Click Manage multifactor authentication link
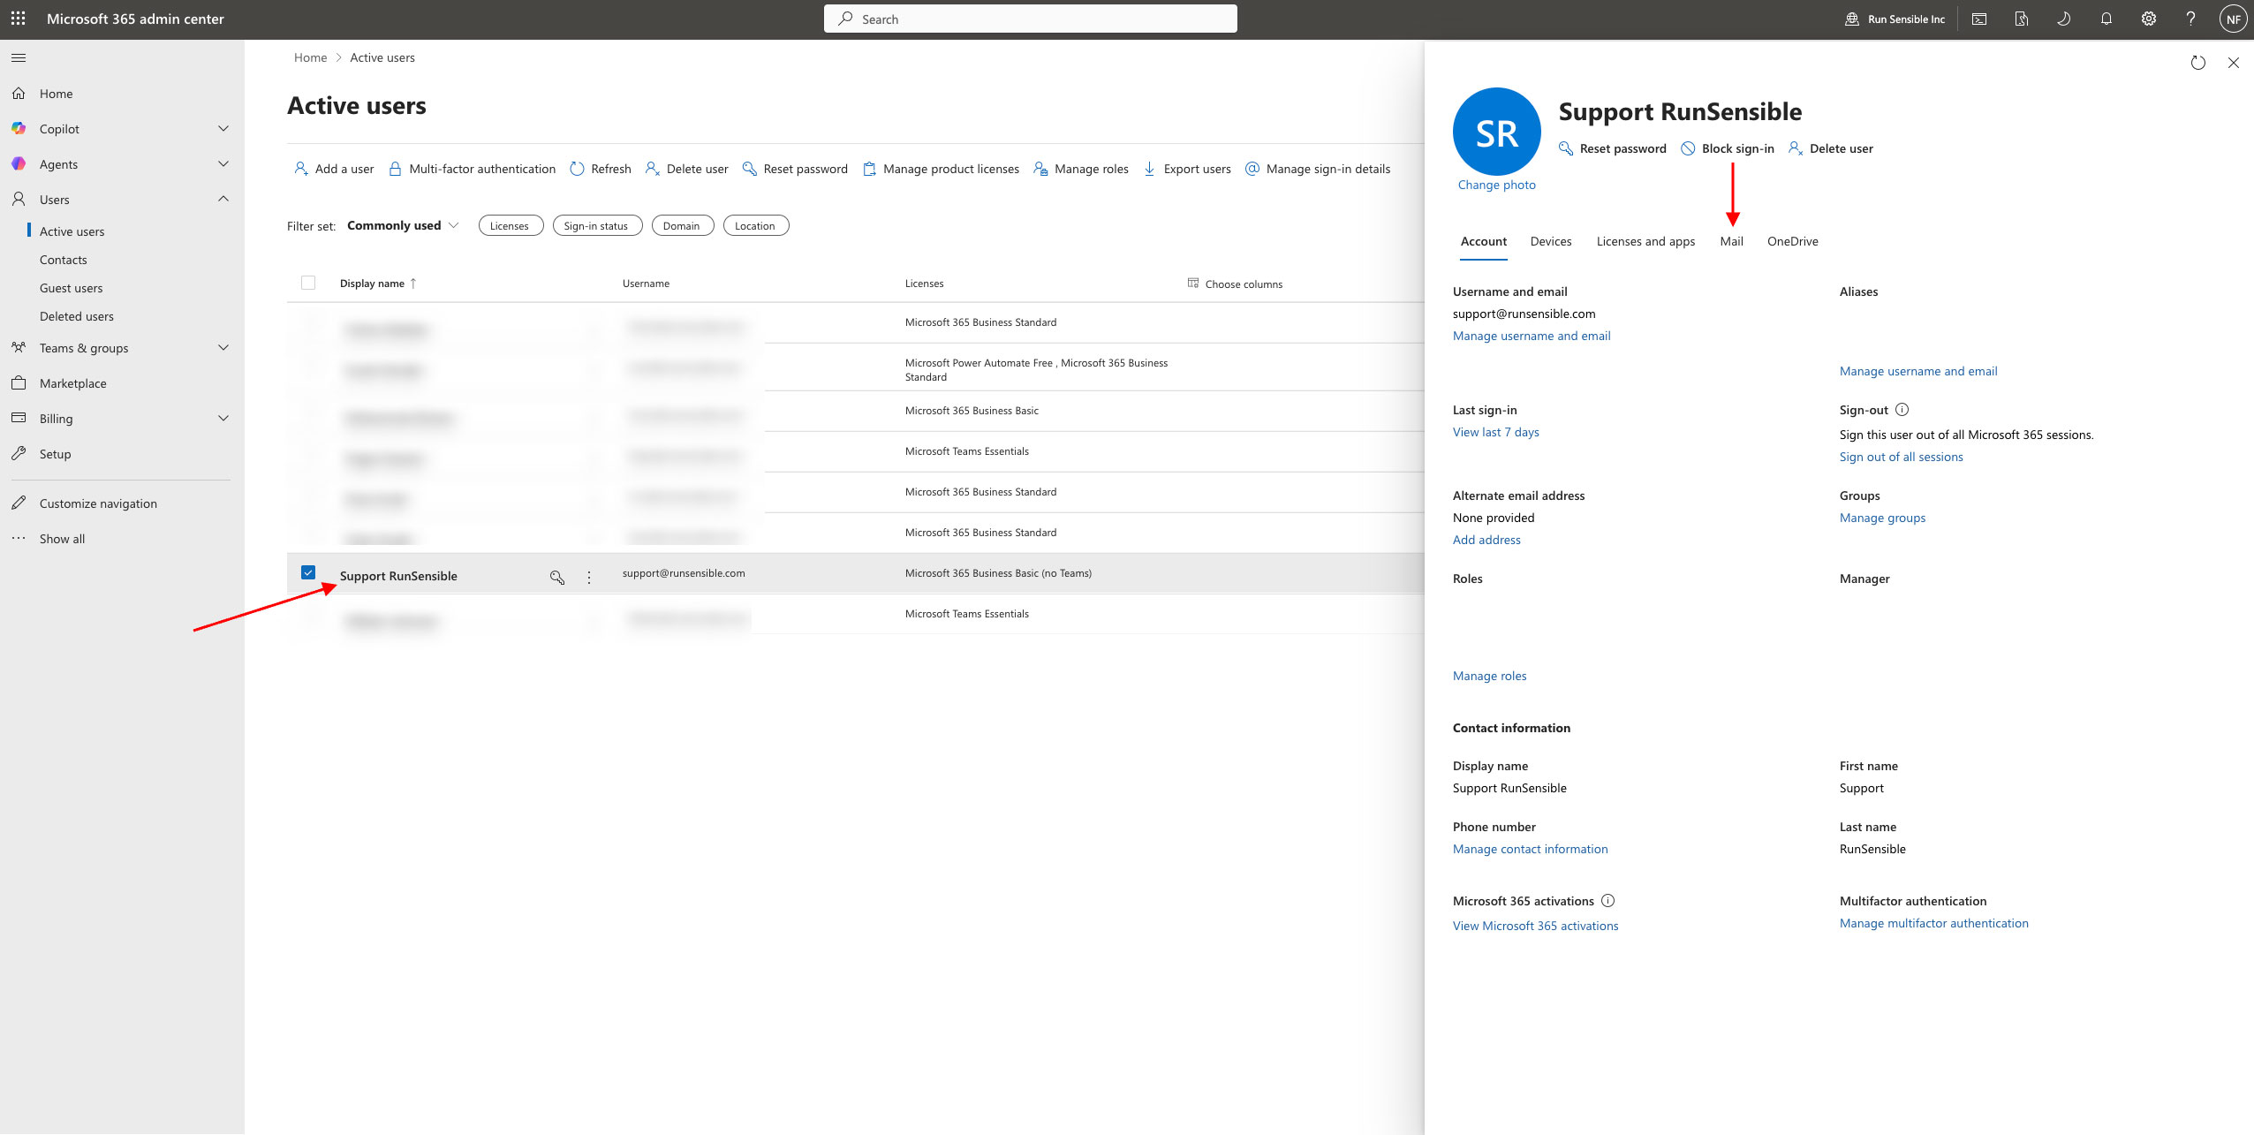The width and height of the screenshot is (2254, 1135). click(1933, 923)
